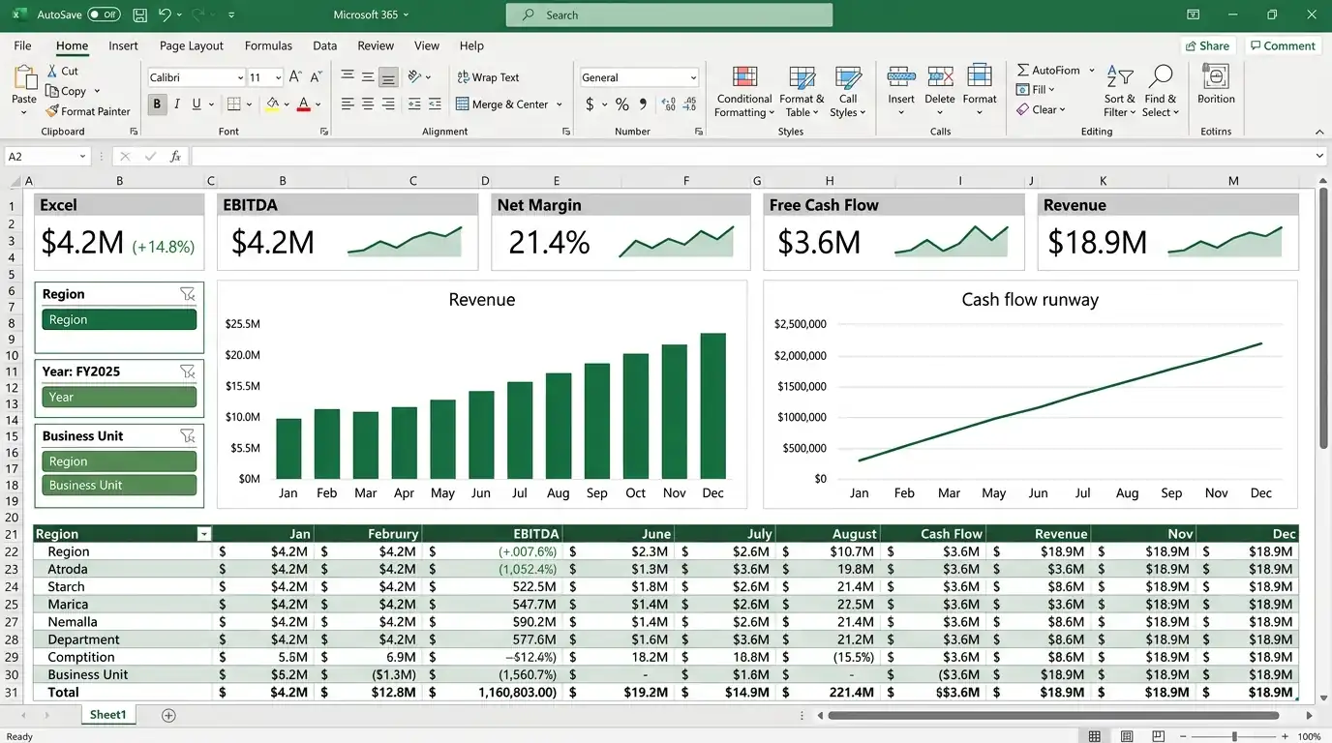Open the Region table header filter
1332x743 pixels.
[x=203, y=534]
